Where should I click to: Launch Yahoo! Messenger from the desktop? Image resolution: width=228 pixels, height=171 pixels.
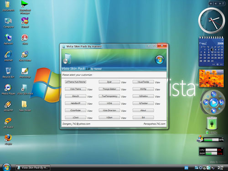(25, 23)
